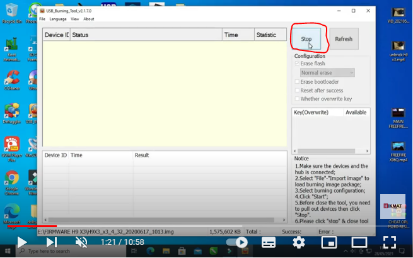Enable Reset after success checkbox
This screenshot has height=258, width=413.
coord(297,90)
